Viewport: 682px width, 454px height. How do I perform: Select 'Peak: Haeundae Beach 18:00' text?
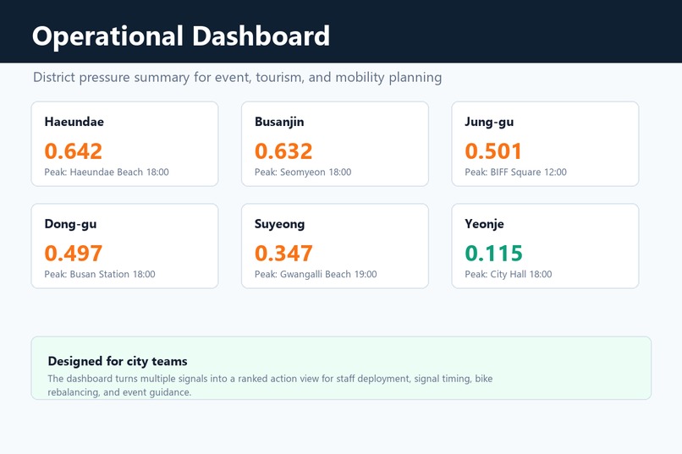[x=107, y=172]
